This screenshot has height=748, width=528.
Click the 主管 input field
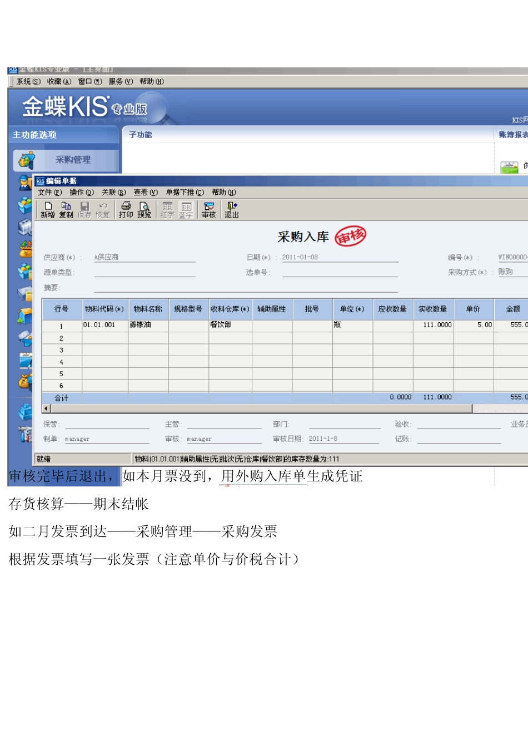pos(225,424)
